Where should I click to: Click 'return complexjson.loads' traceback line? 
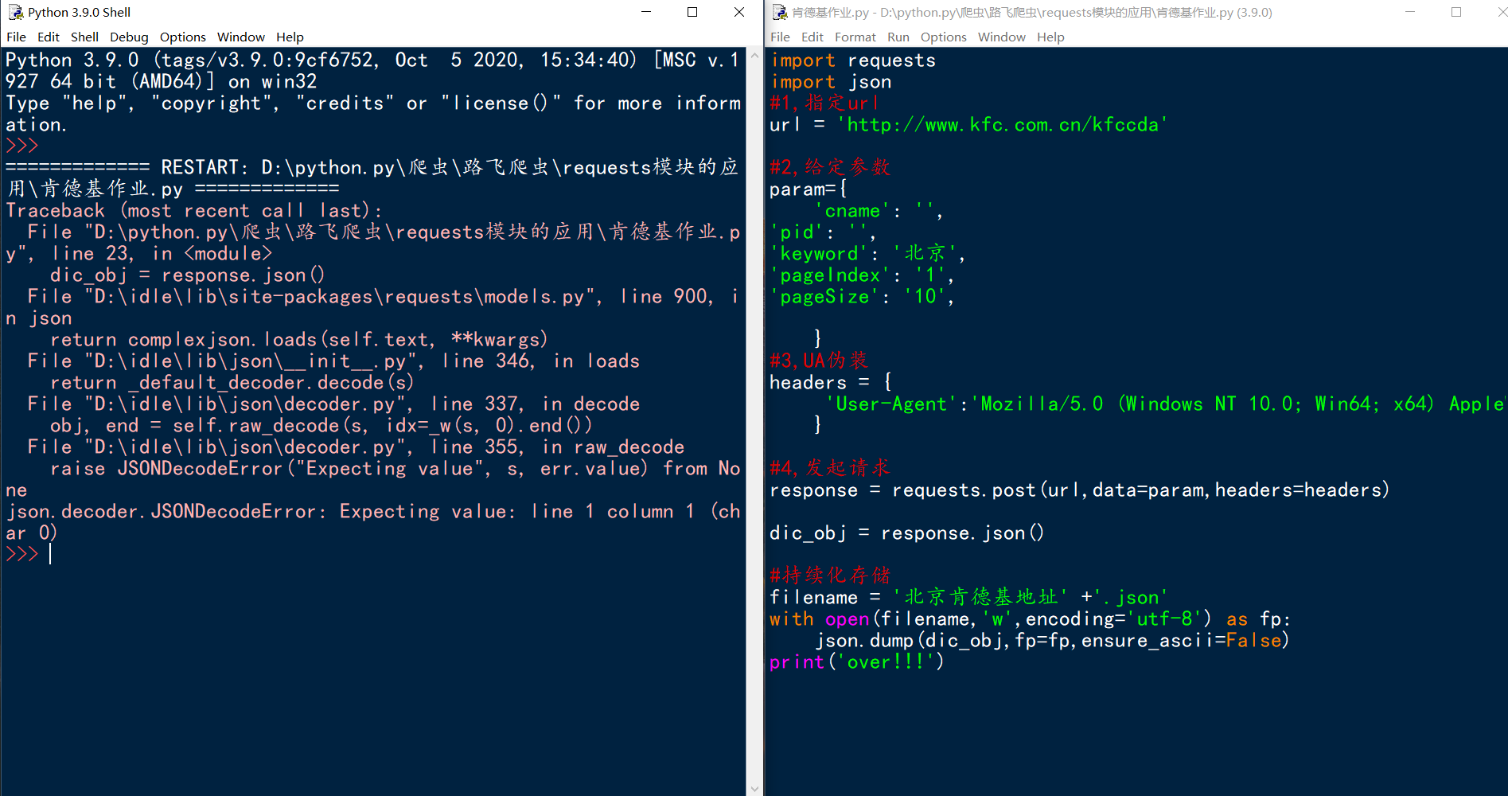click(299, 340)
